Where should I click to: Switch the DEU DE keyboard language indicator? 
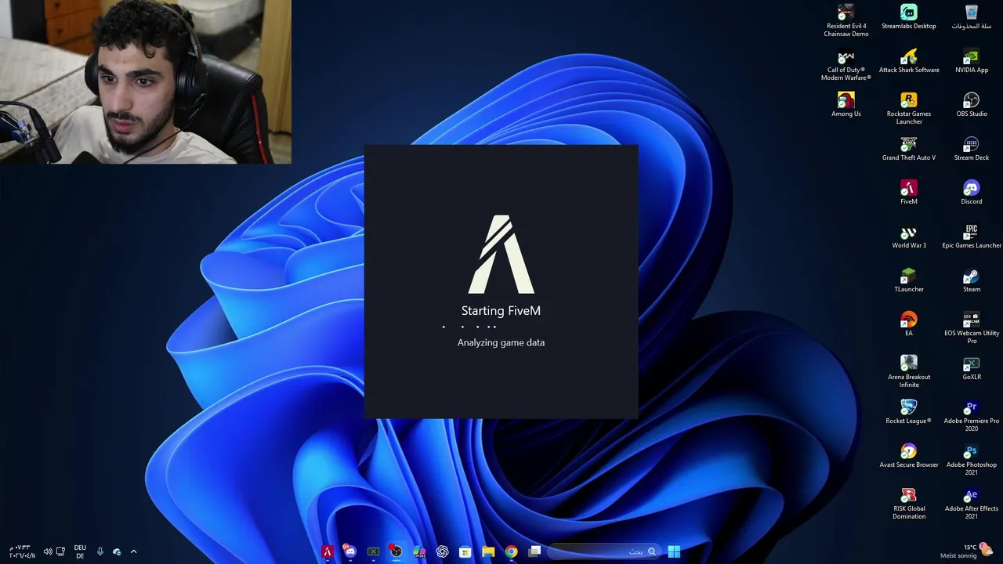[80, 551]
